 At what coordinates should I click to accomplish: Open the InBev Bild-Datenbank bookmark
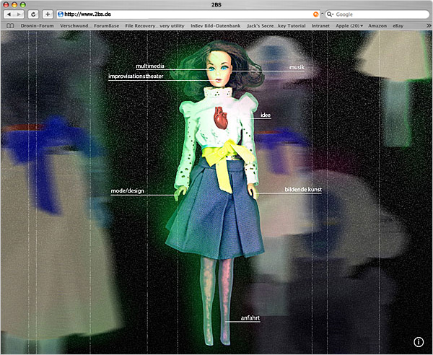[x=215, y=26]
